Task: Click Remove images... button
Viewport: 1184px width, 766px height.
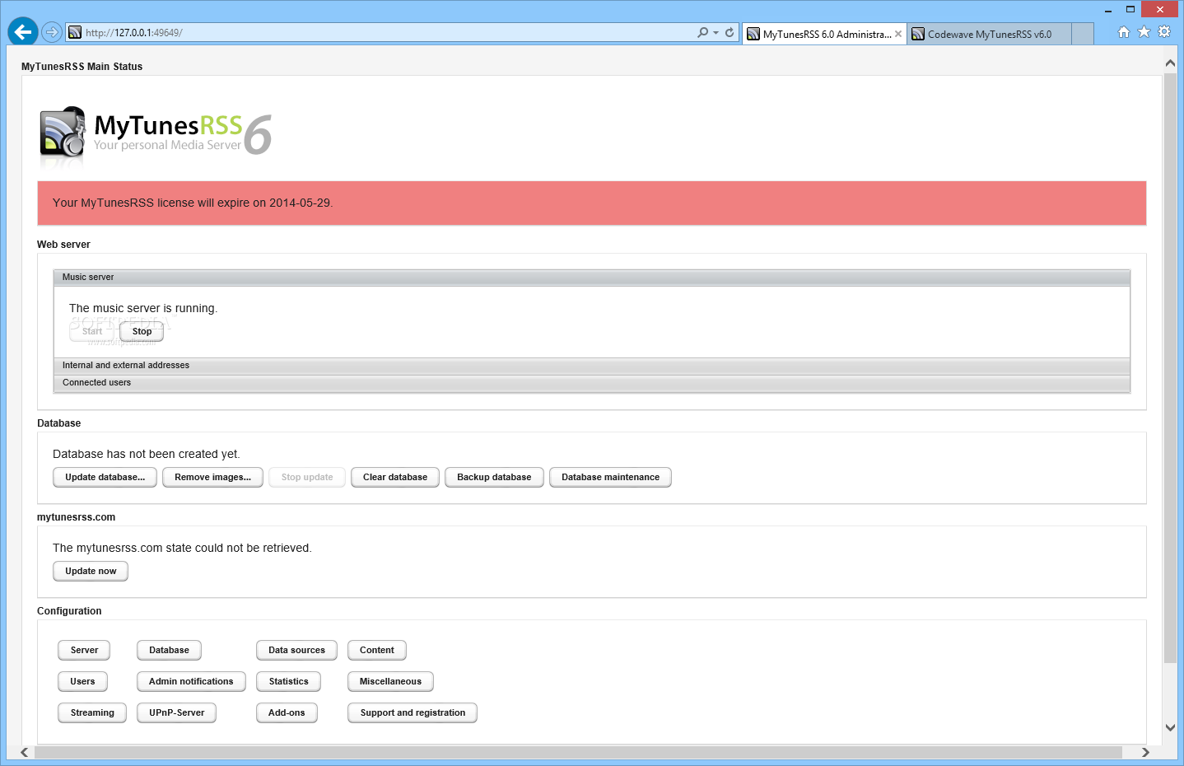Action: (212, 478)
